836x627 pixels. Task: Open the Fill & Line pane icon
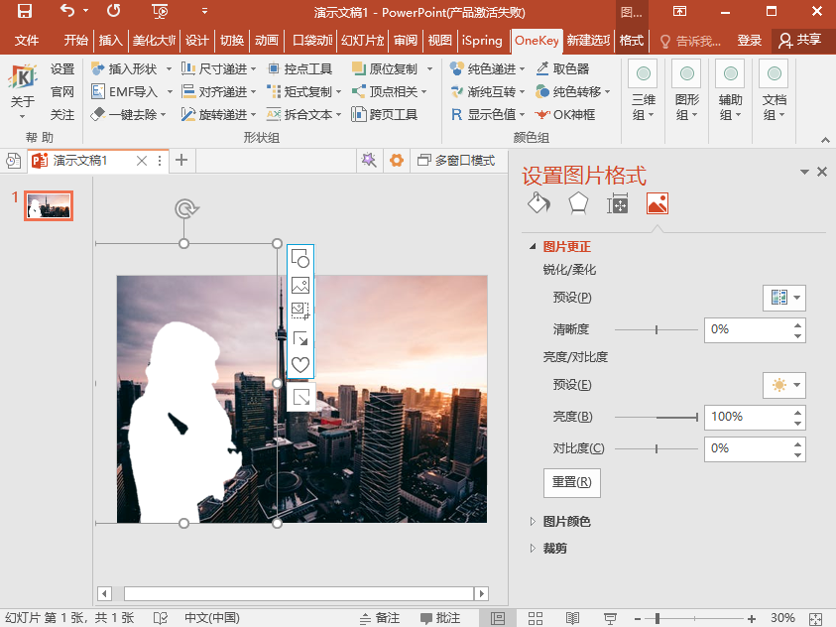coord(538,203)
